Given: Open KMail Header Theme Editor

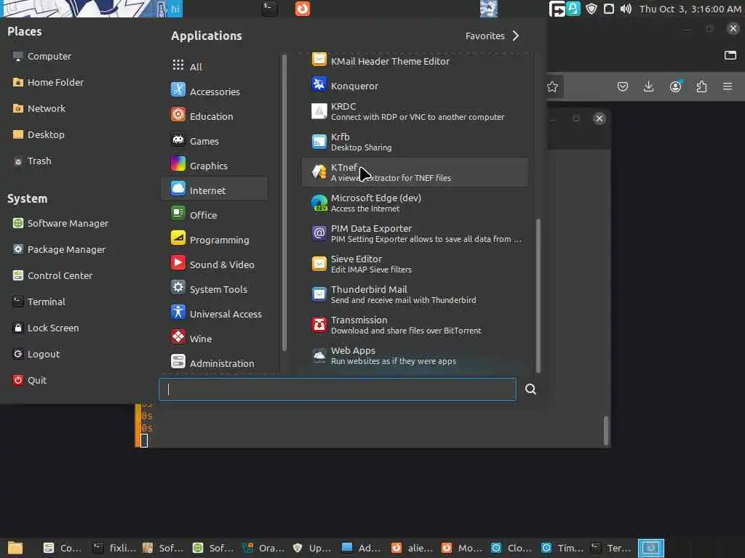Looking at the screenshot, I should pos(414,61).
